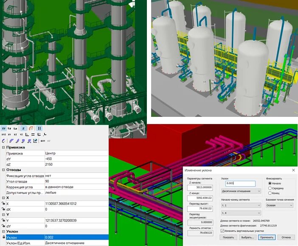The image size is (298, 246).
Task: Click the first blue pipe segment icon
Action: (x=11, y=141)
